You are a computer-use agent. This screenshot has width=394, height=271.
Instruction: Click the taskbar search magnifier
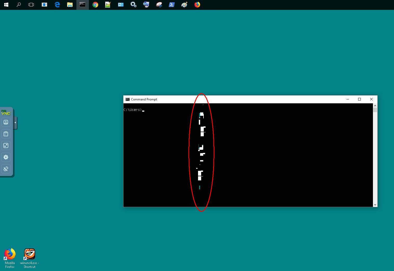(x=19, y=5)
